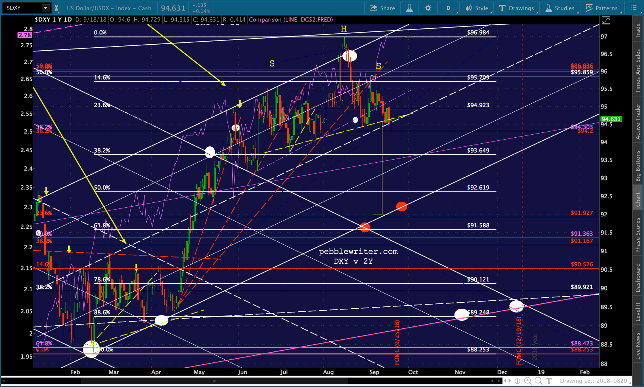Click the $96.984 Fibonacci level label
Viewport: 644px width, 387px height.
click(478, 33)
